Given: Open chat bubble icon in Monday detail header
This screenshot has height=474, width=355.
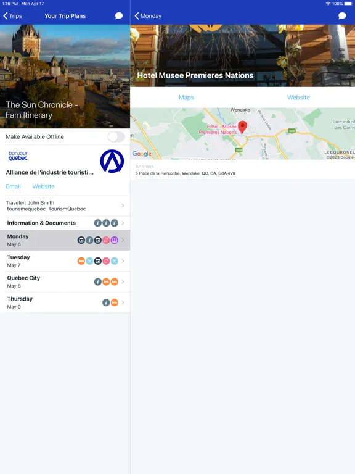Looking at the screenshot, I should click(x=342, y=15).
